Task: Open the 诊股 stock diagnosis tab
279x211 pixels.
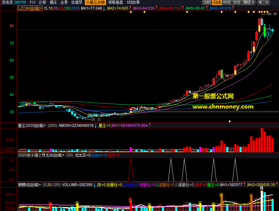Action: [x=42, y=2]
